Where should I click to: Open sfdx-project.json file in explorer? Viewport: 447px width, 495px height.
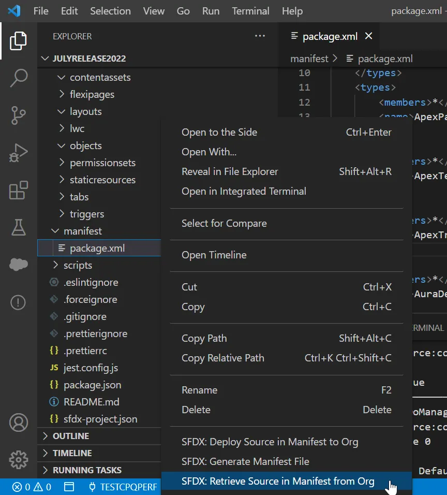[x=100, y=419]
